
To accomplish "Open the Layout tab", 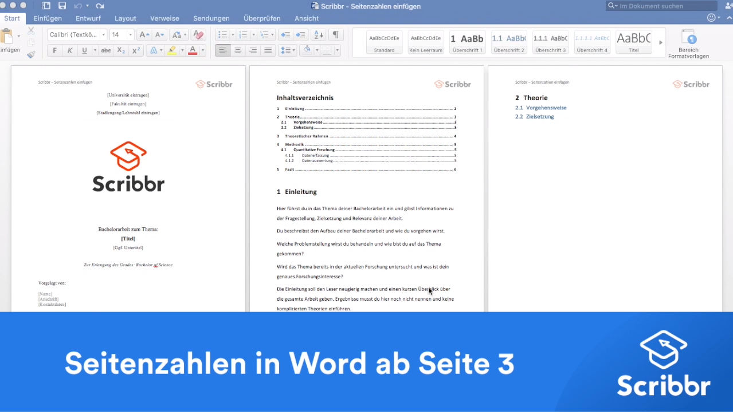I will tap(126, 18).
